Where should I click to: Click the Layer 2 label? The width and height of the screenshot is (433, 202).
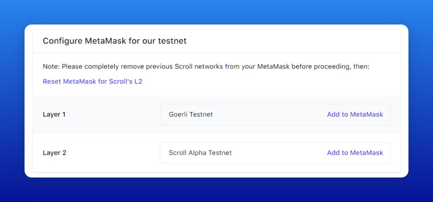[x=54, y=153]
